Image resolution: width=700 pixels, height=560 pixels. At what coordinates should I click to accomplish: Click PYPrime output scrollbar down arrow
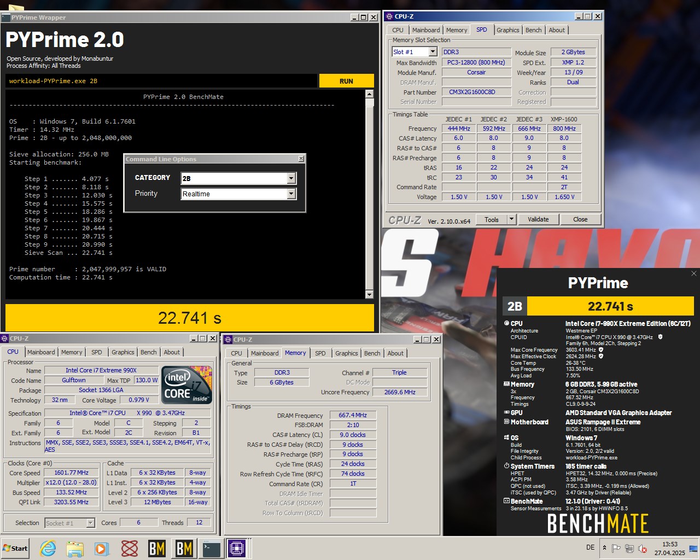pos(369,294)
